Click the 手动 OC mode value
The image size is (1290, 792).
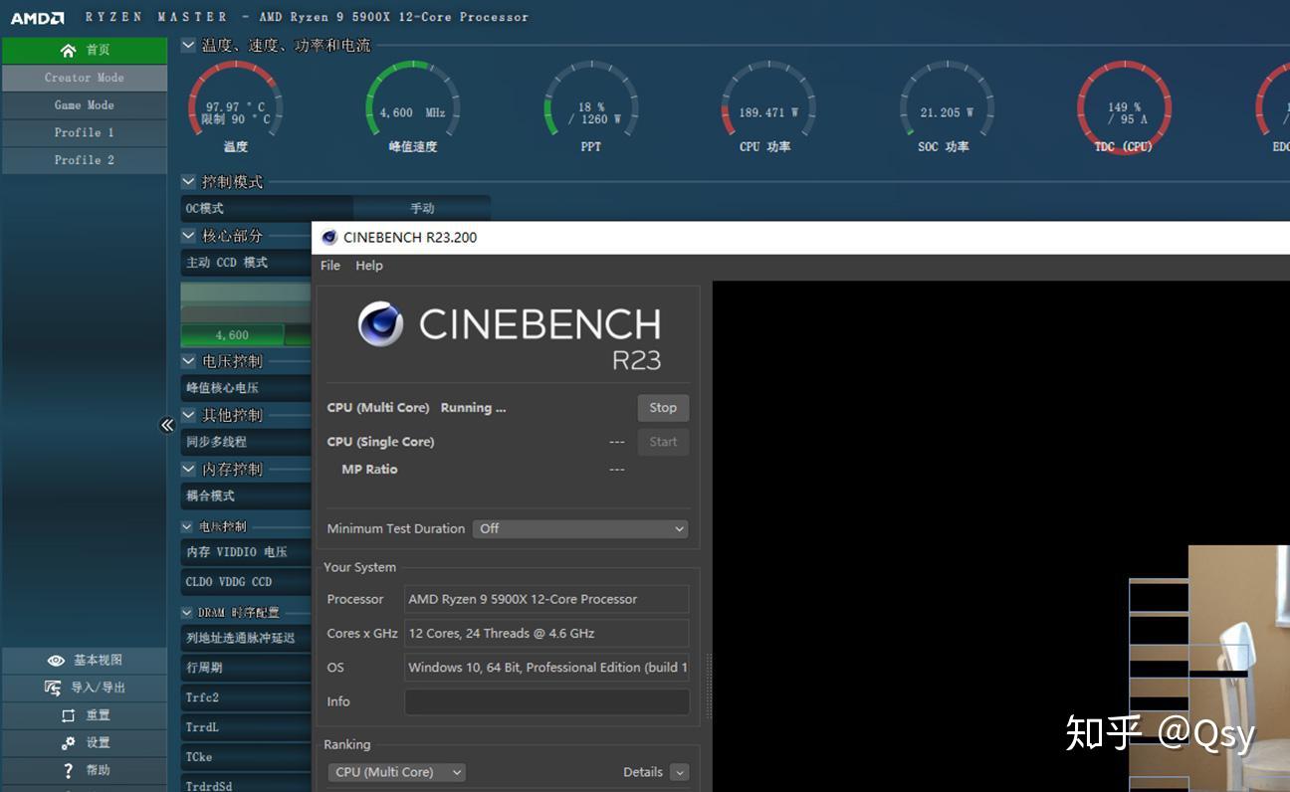point(422,209)
